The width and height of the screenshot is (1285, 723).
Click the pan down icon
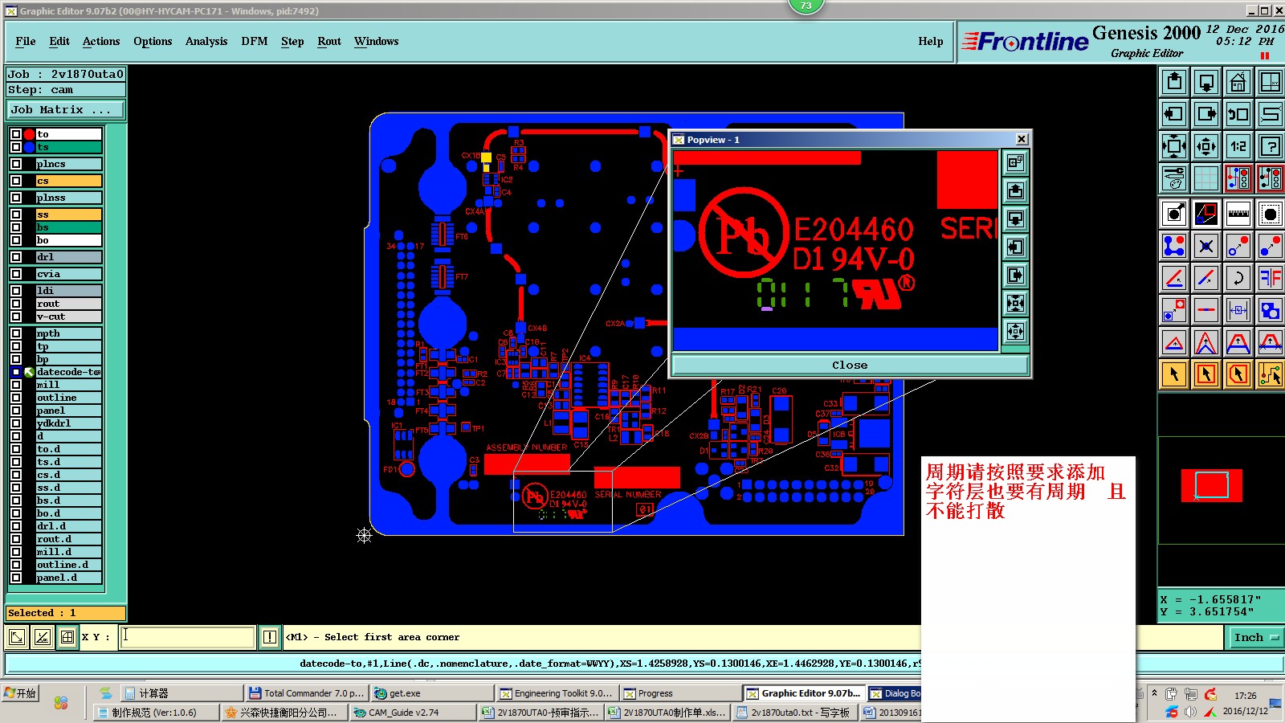(x=1206, y=82)
